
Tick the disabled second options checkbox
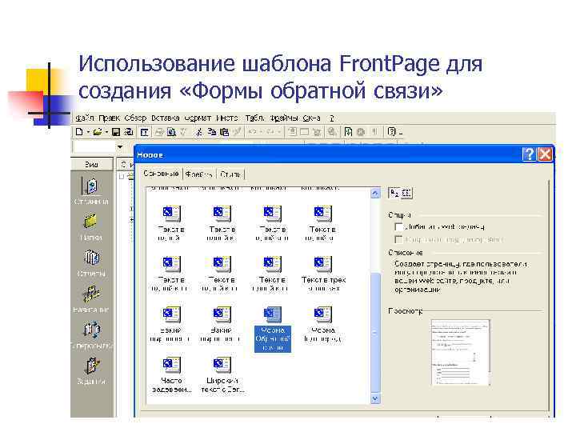(x=398, y=239)
